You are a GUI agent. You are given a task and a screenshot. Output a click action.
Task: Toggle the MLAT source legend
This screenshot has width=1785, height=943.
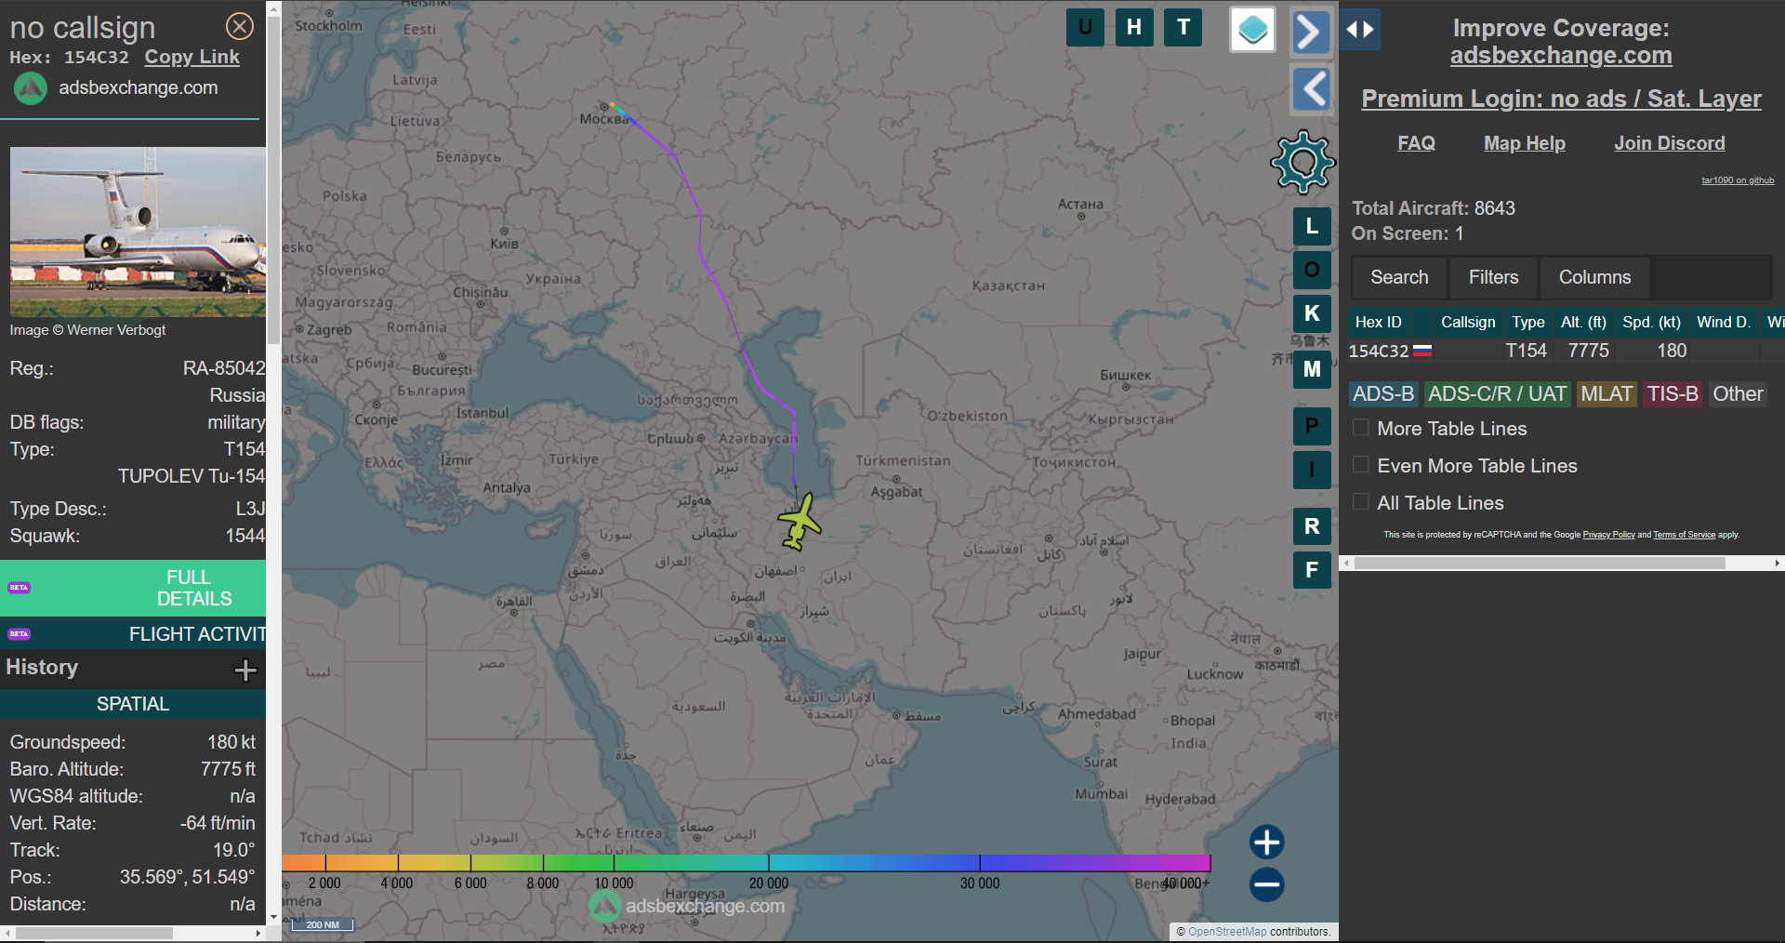[1606, 394]
